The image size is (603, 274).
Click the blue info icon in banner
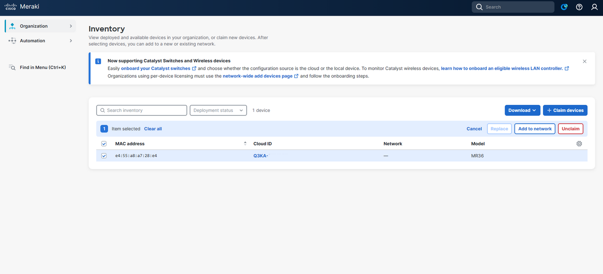click(x=98, y=61)
